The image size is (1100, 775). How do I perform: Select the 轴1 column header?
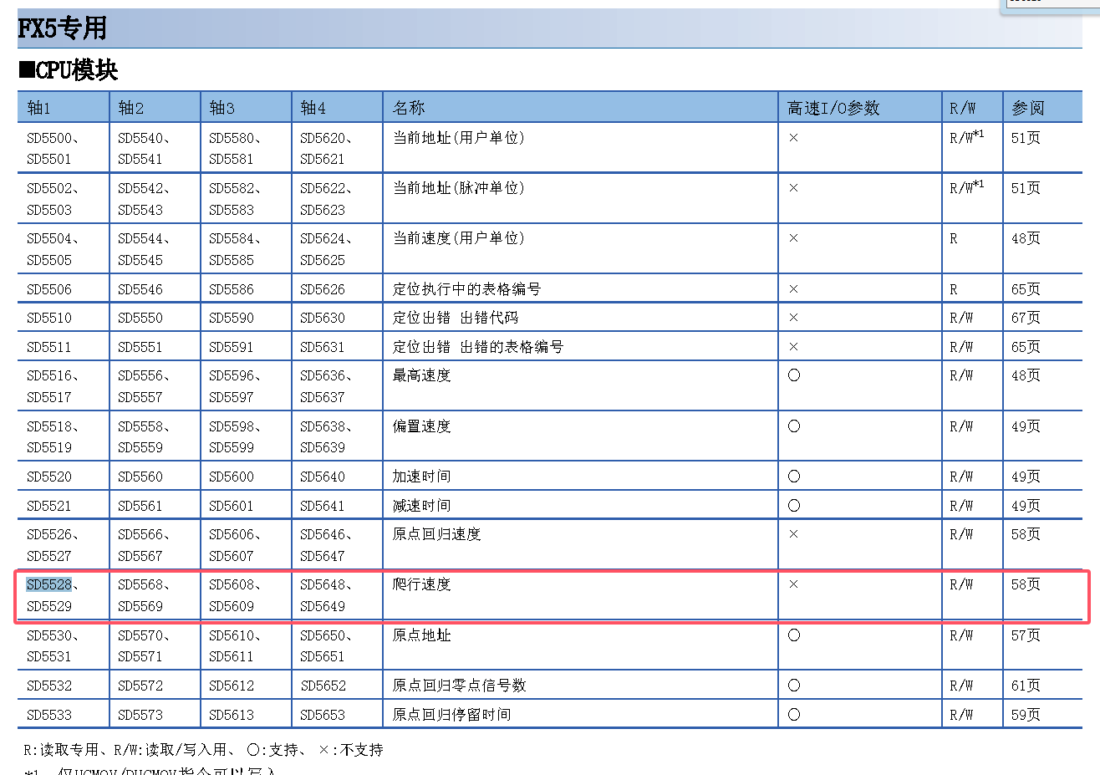[39, 108]
